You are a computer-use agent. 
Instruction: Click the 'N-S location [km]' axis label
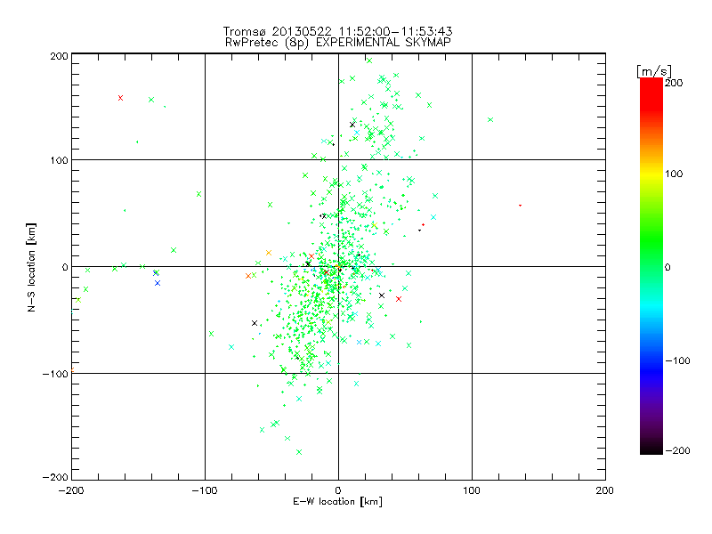31,267
